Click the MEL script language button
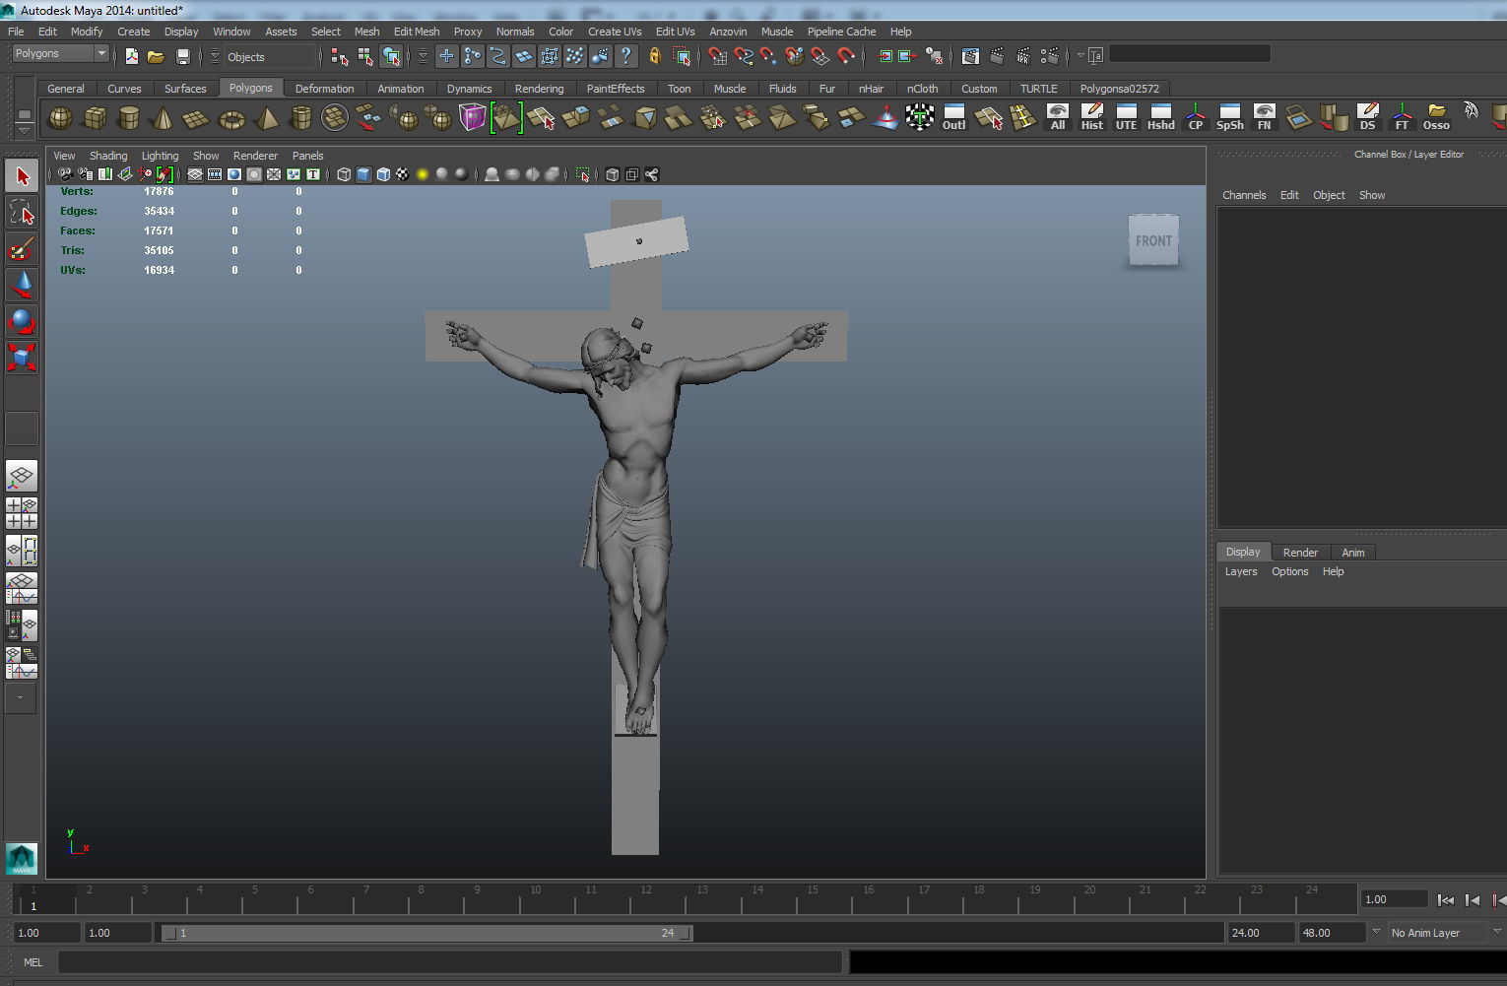 [x=33, y=962]
